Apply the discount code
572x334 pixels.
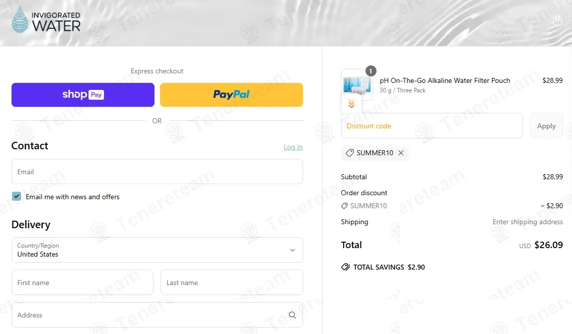coord(546,126)
